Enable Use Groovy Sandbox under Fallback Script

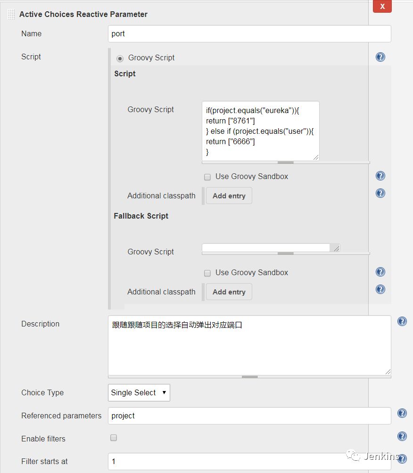click(x=207, y=273)
